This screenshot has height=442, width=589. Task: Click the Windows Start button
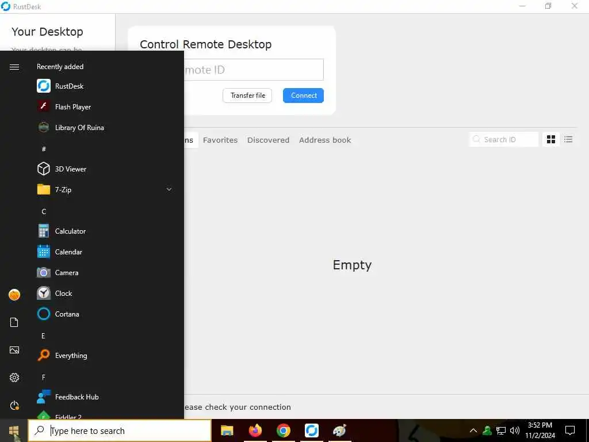[x=14, y=430]
